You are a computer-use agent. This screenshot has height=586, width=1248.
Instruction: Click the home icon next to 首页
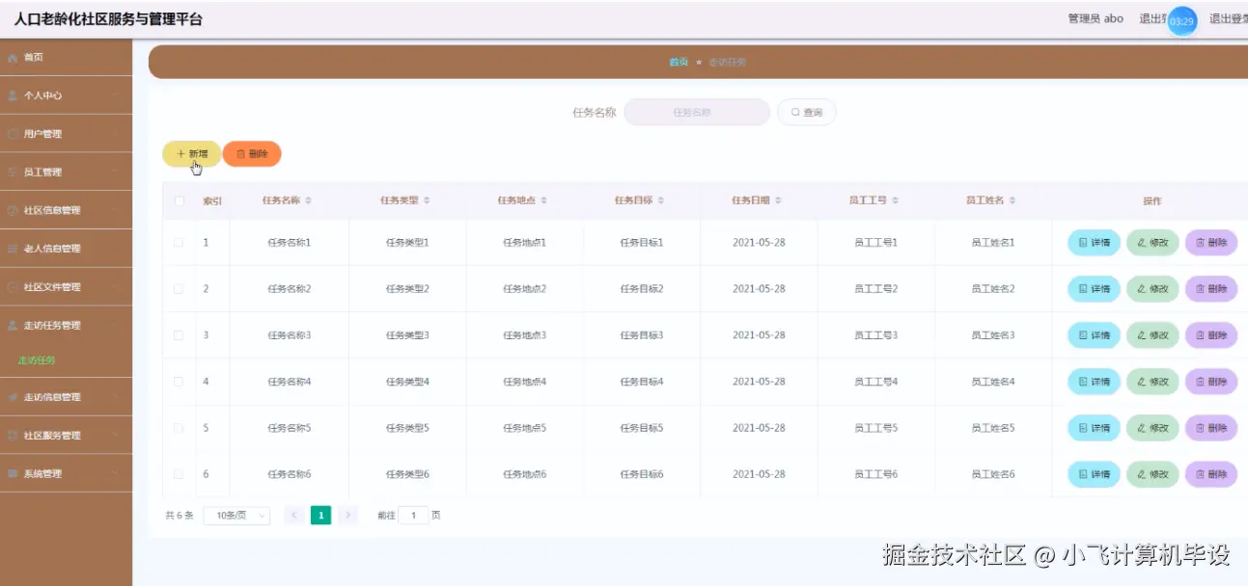point(13,58)
